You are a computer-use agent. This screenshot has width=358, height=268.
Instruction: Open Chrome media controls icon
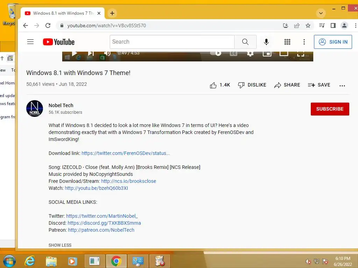(x=322, y=25)
